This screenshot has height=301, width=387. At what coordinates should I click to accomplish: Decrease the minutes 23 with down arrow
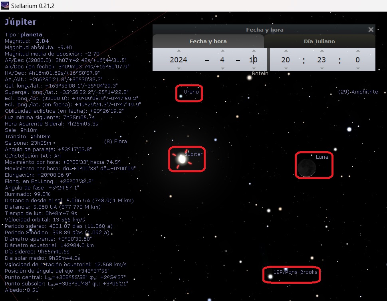point(322,69)
